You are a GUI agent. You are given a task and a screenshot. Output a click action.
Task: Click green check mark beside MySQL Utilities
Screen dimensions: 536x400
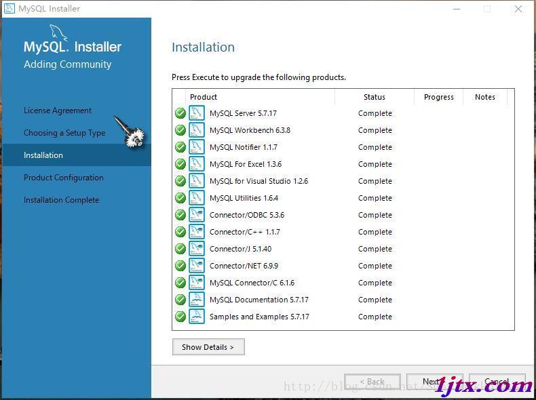coord(180,198)
